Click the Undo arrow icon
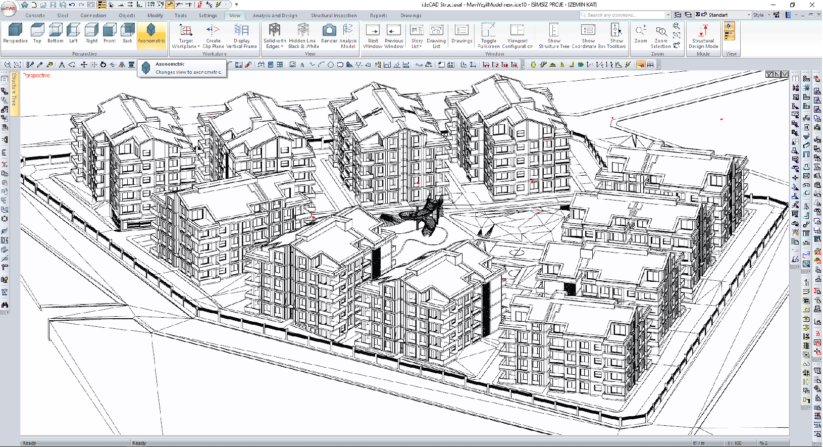This screenshot has width=823, height=447. [72, 5]
